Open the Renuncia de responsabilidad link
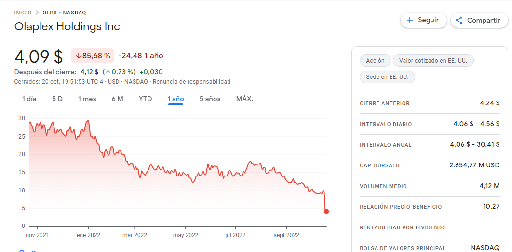The width and height of the screenshot is (512, 252). (191, 81)
